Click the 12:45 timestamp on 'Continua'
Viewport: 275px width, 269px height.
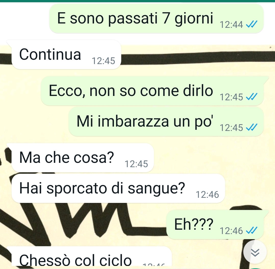tap(103, 61)
